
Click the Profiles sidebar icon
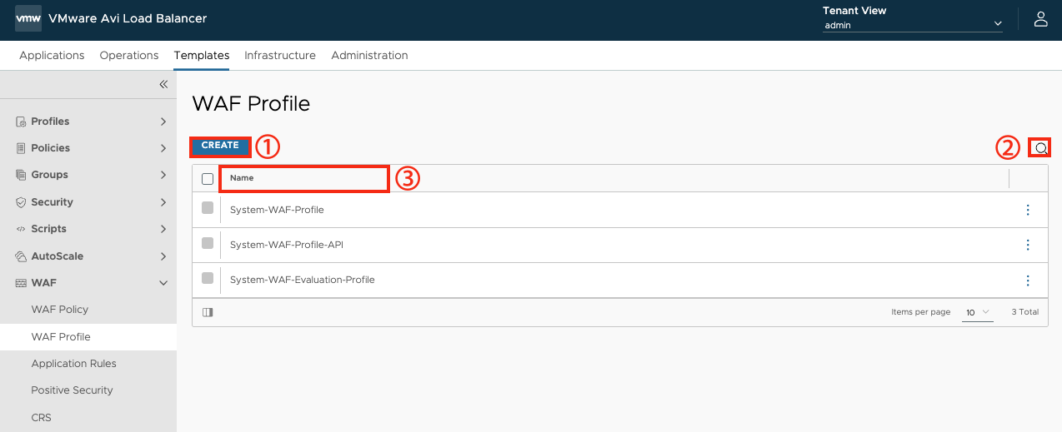click(22, 122)
